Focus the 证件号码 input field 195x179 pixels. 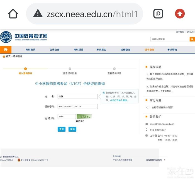tap(77, 107)
